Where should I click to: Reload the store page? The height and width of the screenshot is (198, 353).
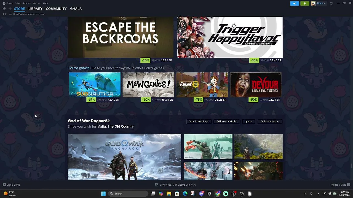click(x=4, y=14)
